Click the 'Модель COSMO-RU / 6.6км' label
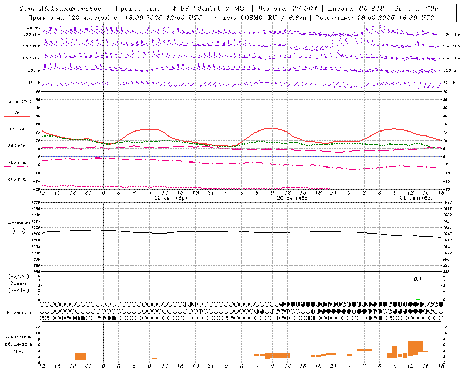 (260, 18)
